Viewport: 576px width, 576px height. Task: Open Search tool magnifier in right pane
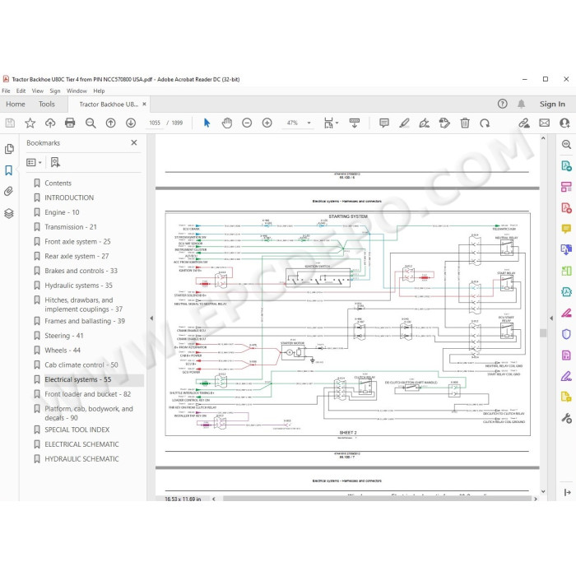pyautogui.click(x=566, y=144)
